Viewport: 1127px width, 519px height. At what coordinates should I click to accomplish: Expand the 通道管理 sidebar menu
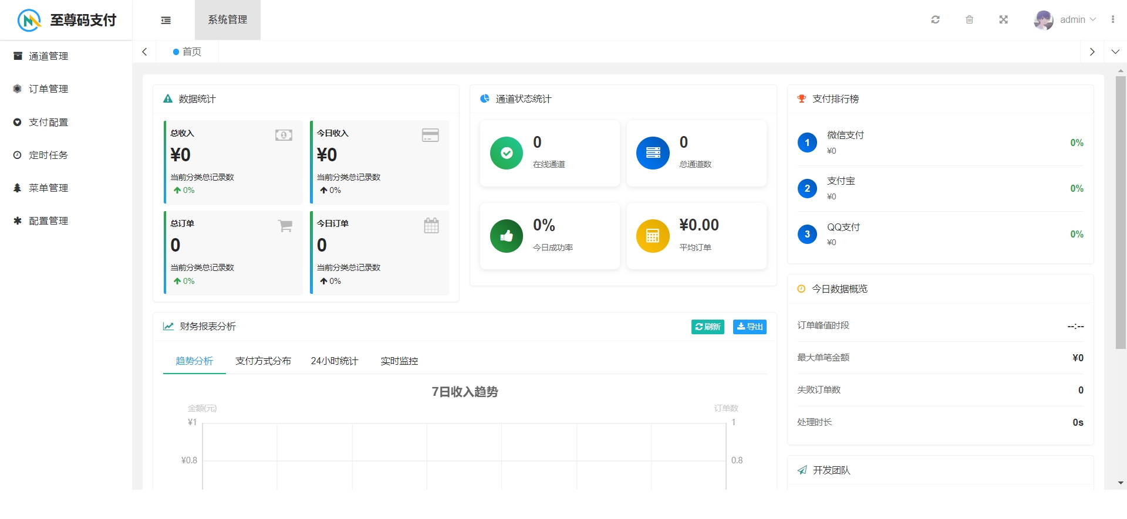tap(49, 56)
